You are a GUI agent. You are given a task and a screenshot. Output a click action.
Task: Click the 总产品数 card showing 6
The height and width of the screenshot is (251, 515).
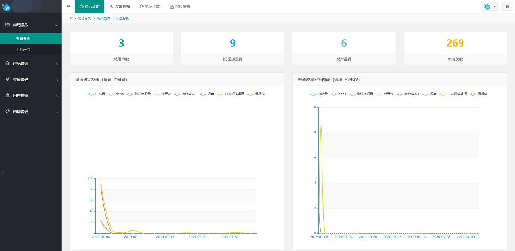tap(344, 48)
